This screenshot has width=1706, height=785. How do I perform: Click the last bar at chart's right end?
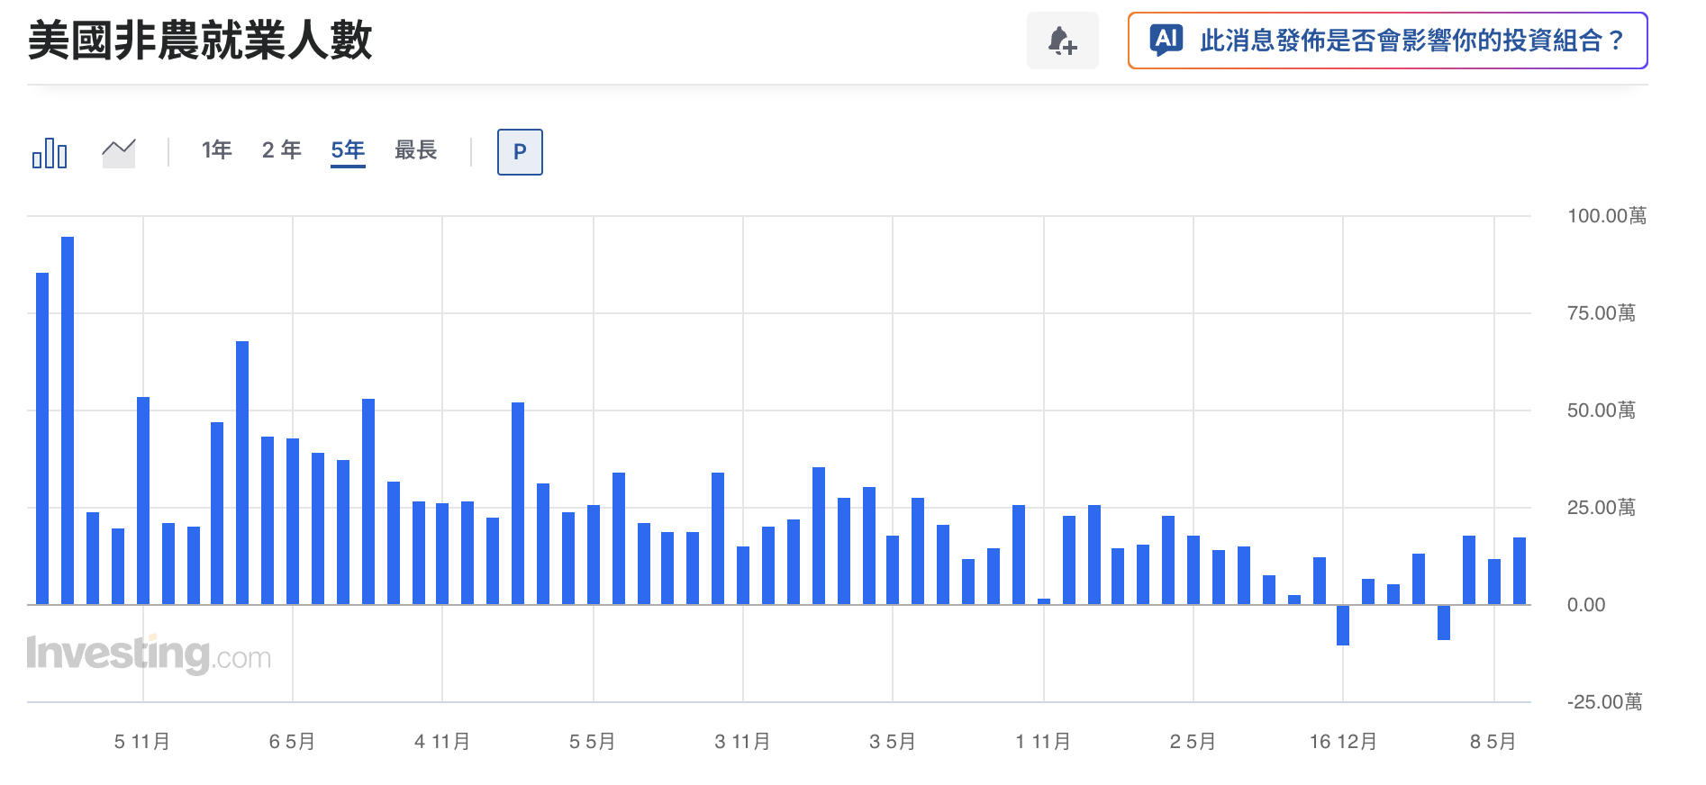point(1520,571)
